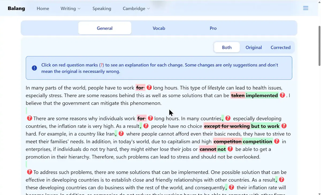This screenshot has width=321, height=195.
Task: Click question mark after 'but to work'
Action: [x=284, y=126]
